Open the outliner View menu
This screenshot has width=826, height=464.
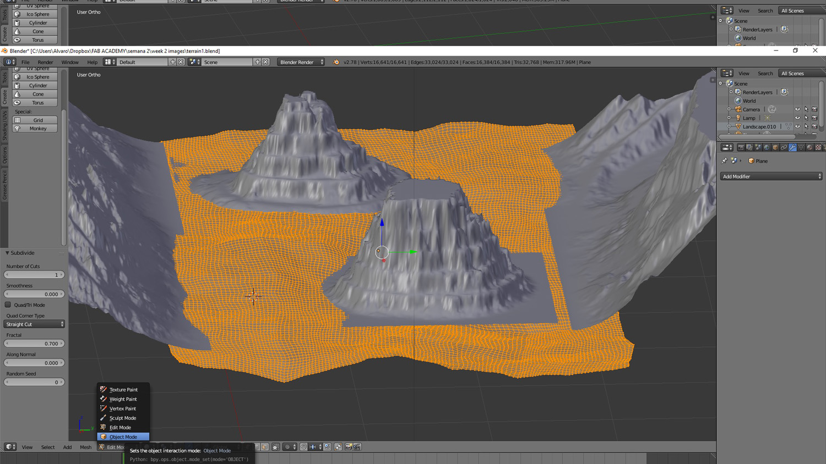tap(744, 74)
